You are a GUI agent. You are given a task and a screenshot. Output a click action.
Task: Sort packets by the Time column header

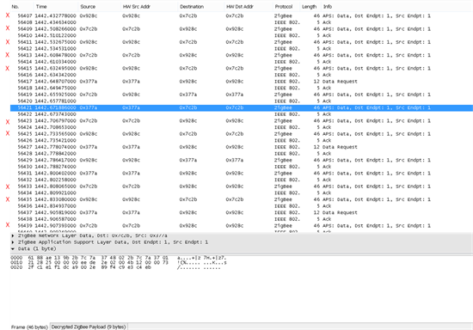click(x=56, y=7)
